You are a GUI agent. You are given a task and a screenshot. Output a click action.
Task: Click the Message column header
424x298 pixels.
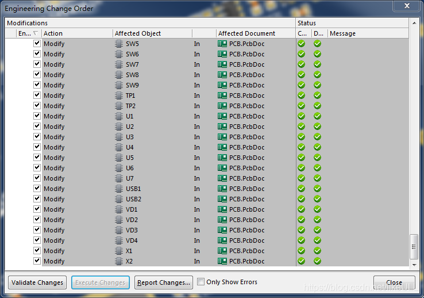click(368, 33)
